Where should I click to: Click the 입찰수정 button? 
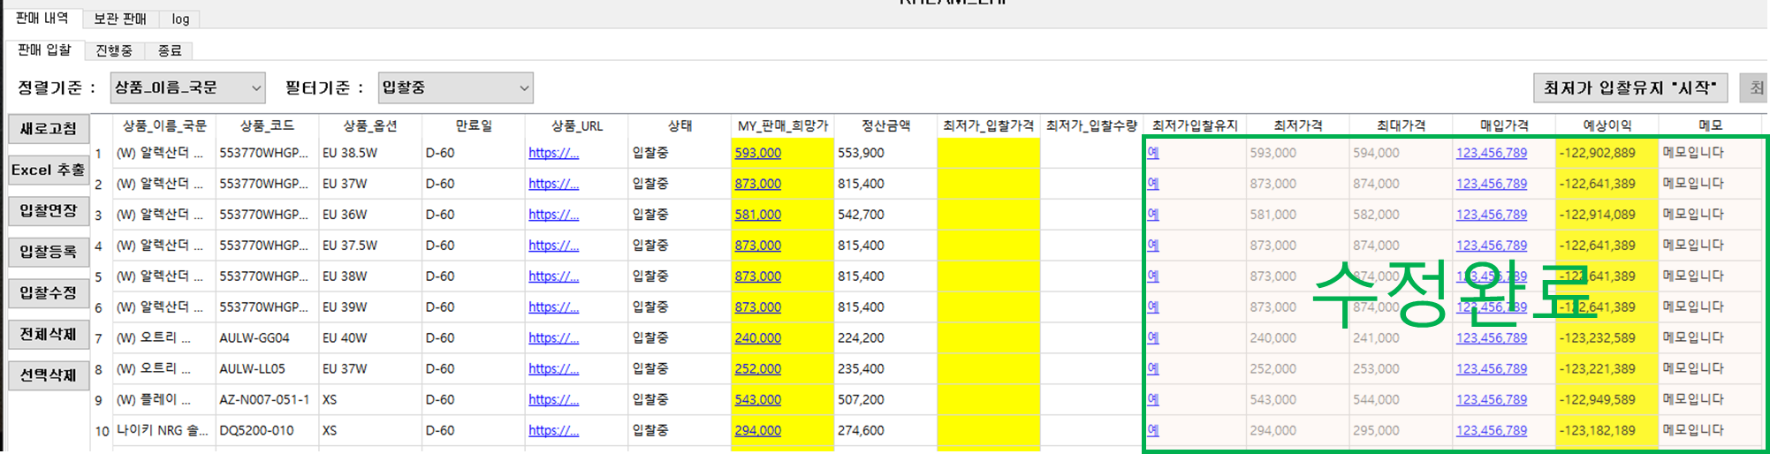pyautogui.click(x=49, y=293)
